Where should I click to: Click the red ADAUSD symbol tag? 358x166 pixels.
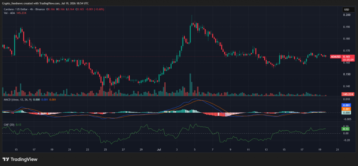336,56
